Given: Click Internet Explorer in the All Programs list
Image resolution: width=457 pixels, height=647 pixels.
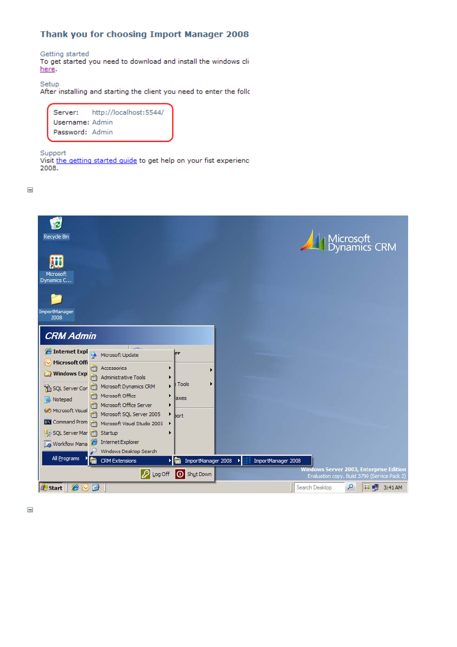Looking at the screenshot, I should [131, 442].
